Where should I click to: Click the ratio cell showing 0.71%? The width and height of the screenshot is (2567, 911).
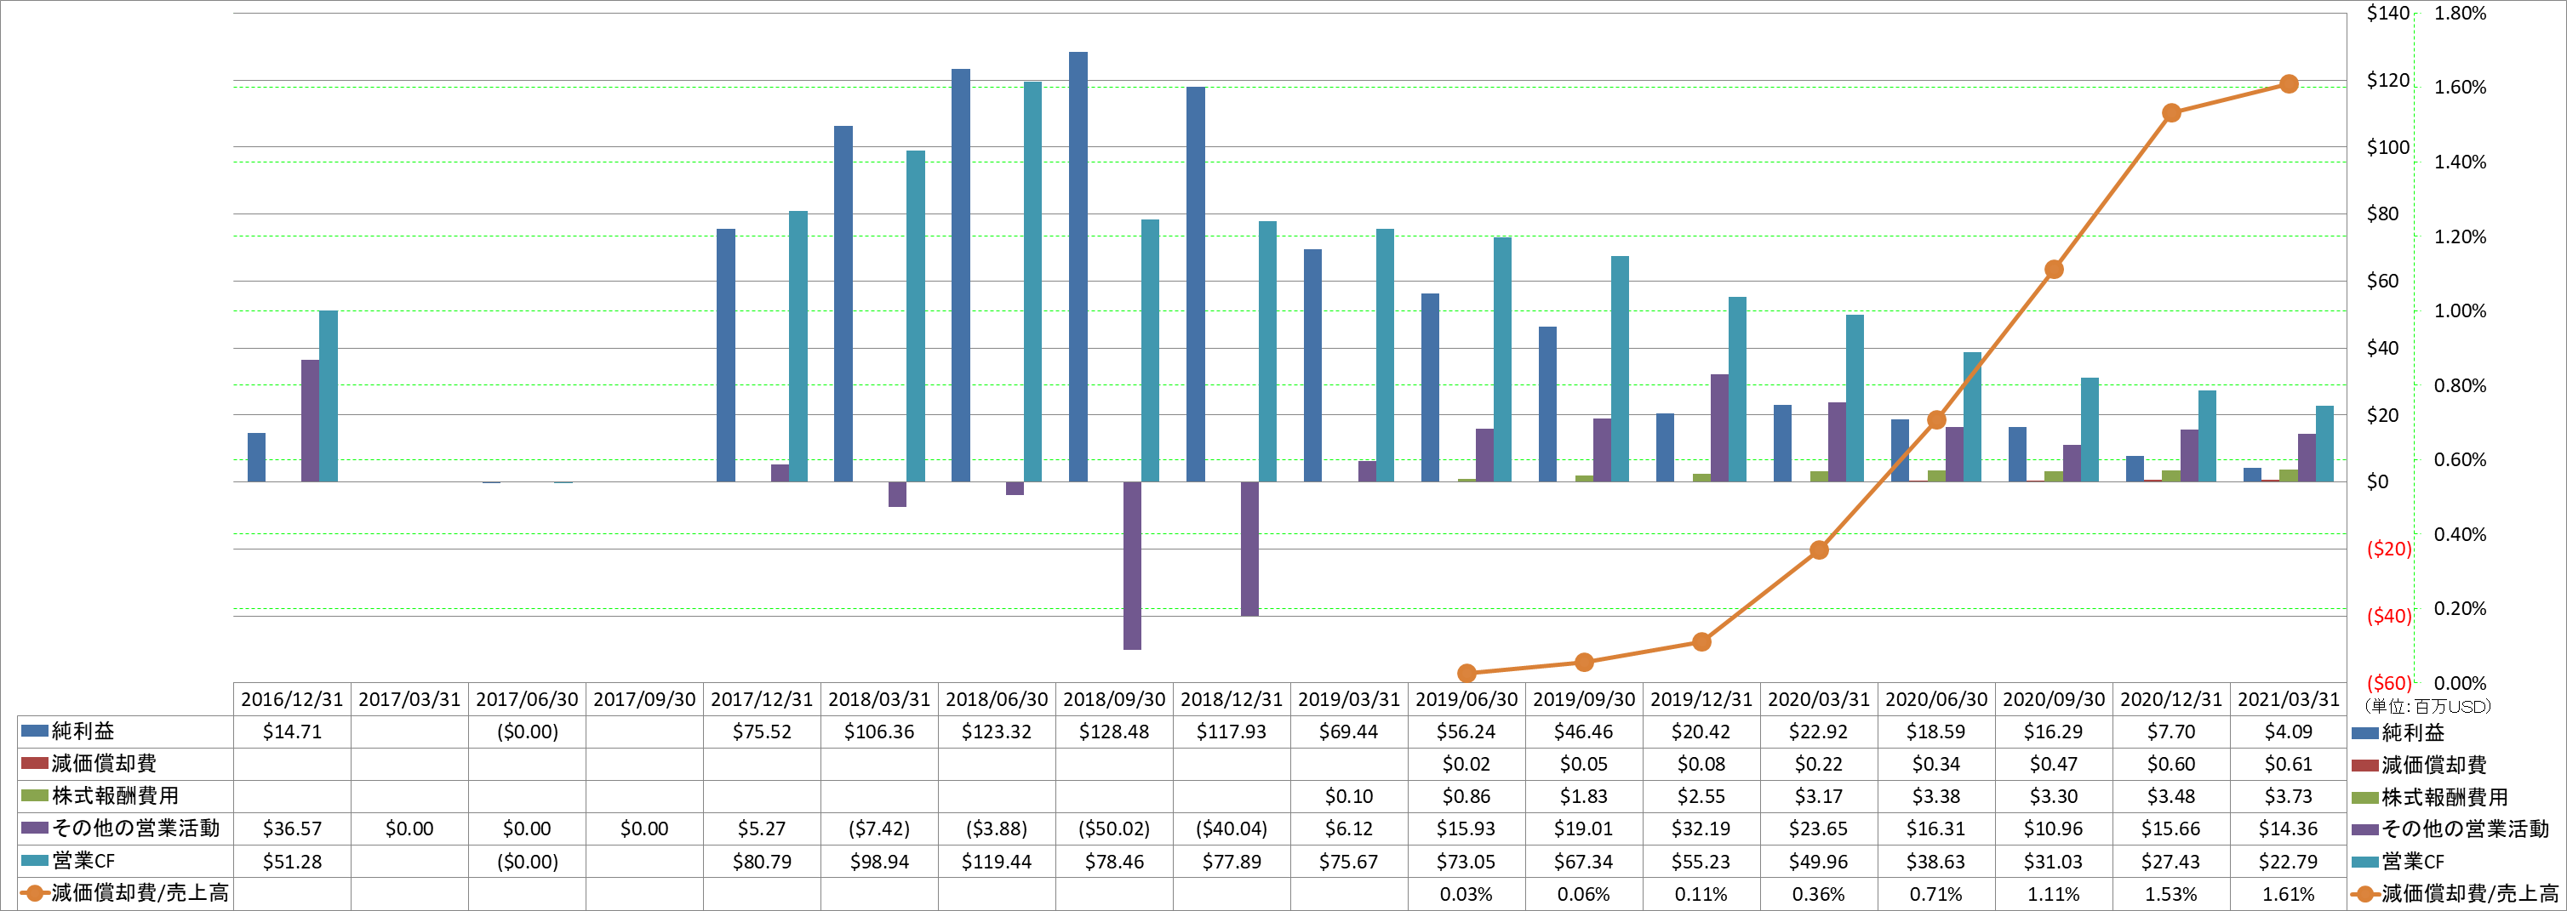(x=1936, y=894)
